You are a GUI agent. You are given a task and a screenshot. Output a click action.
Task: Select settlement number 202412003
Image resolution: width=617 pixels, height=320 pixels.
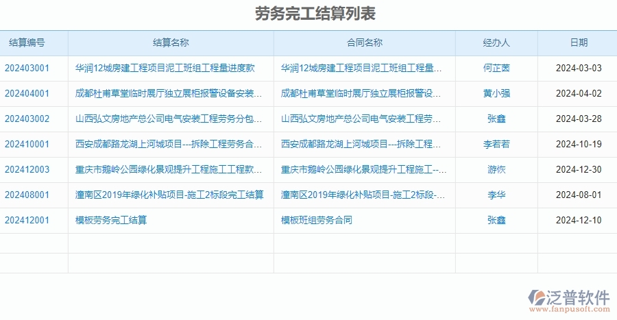(27, 170)
